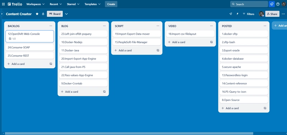Click the Share button
Screen dimensions: 287x135
tap(272, 14)
